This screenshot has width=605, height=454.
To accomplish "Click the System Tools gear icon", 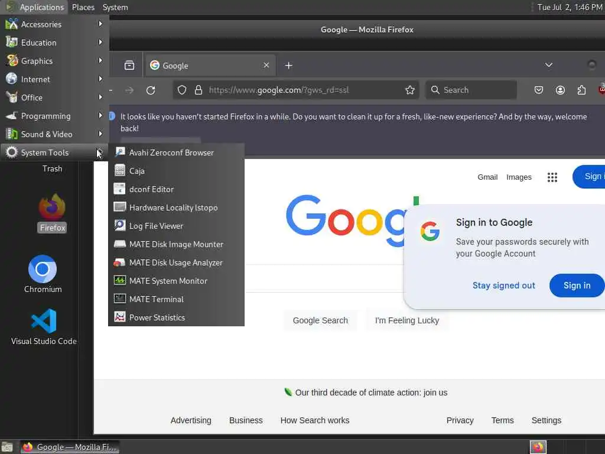I will point(12,152).
